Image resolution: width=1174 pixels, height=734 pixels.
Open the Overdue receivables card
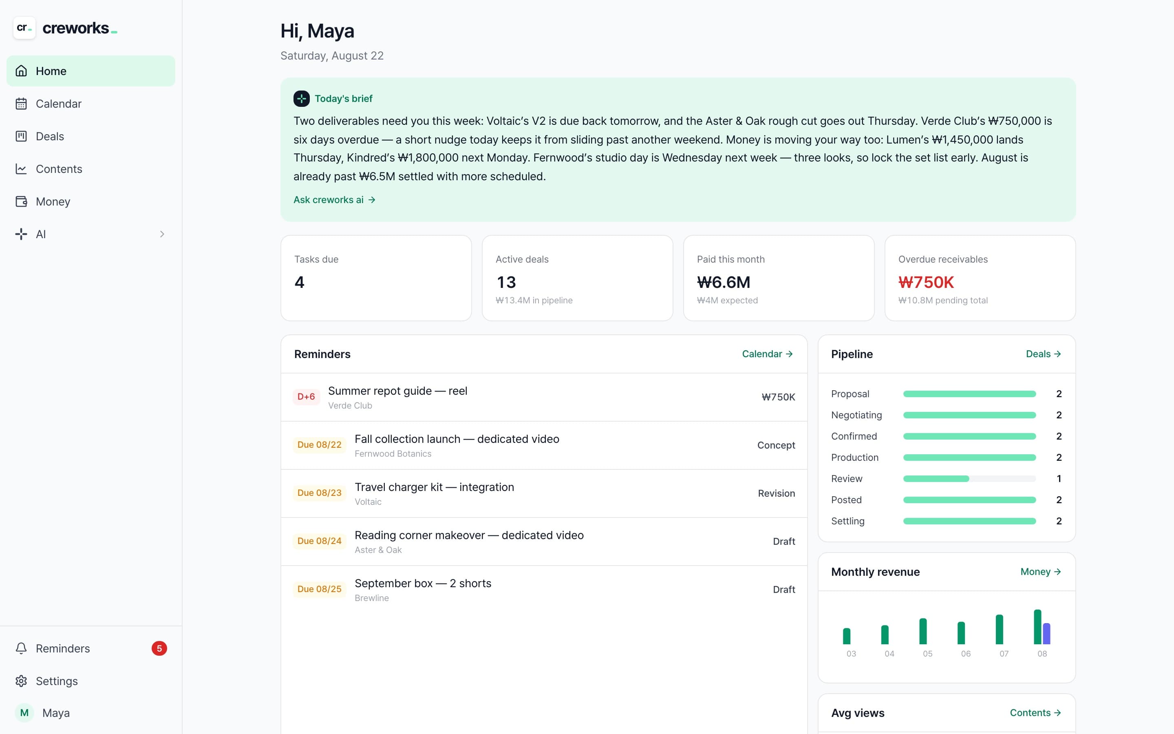980,278
